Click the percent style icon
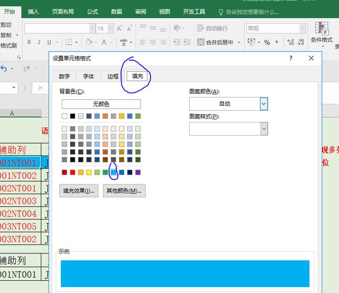 tap(267, 42)
